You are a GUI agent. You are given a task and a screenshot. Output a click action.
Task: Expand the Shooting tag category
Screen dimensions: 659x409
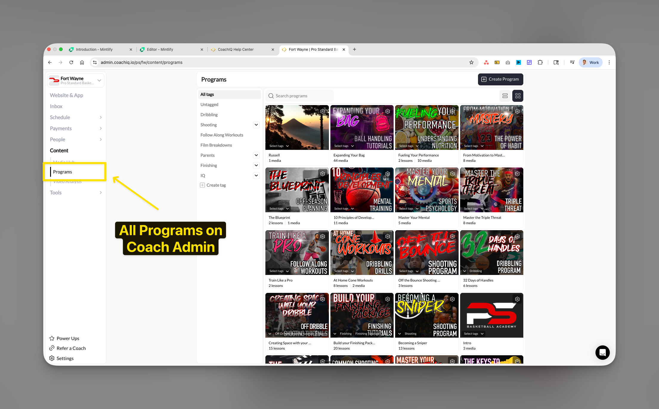point(256,125)
